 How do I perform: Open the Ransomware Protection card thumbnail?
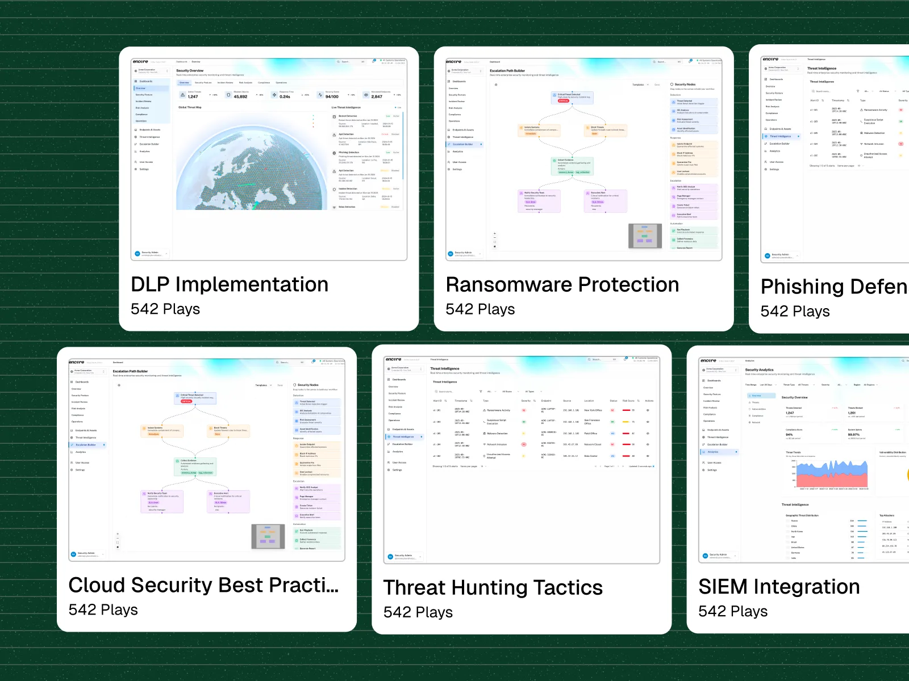[x=583, y=159]
